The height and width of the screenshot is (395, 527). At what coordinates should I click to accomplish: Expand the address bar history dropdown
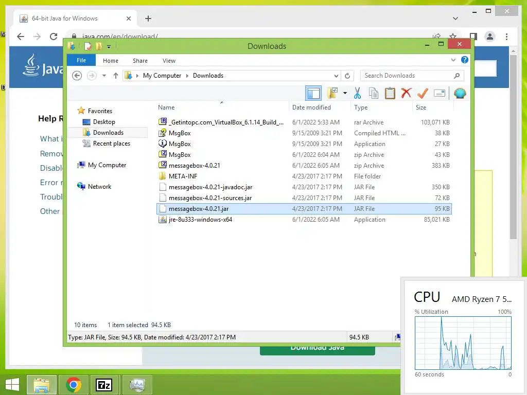click(x=336, y=76)
